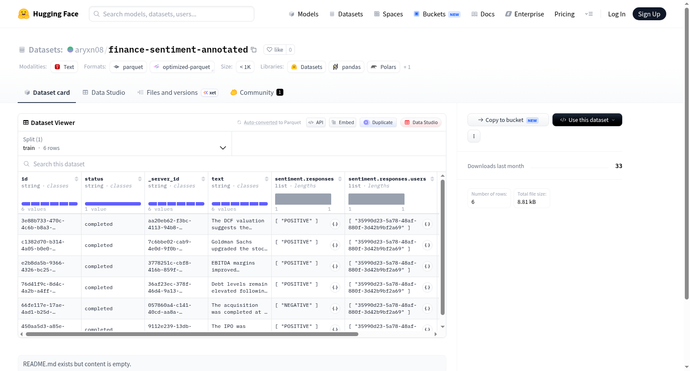The image size is (690, 371).
Task: Click the Polars library tag
Action: (384, 67)
